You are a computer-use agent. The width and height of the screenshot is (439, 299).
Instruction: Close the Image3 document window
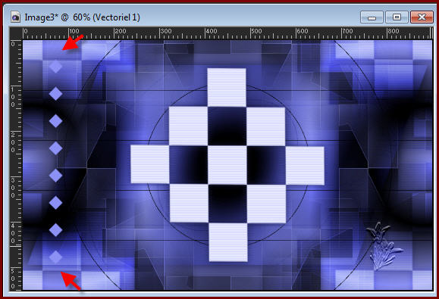[422, 17]
